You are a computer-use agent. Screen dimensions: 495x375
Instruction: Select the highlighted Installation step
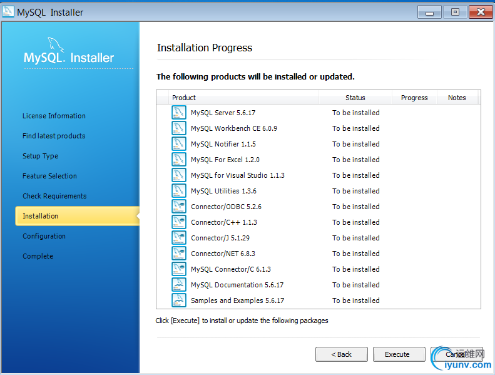[x=78, y=216]
